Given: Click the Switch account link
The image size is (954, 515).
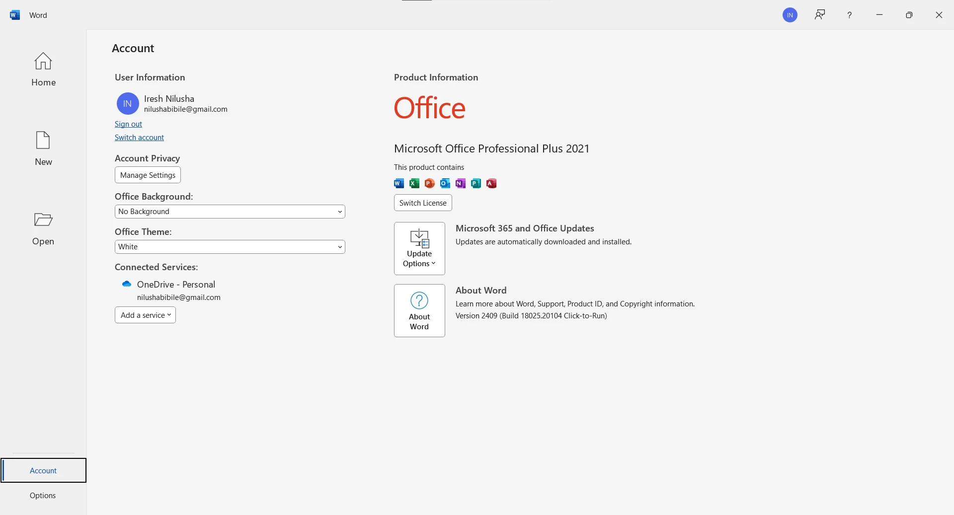Looking at the screenshot, I should [139, 138].
